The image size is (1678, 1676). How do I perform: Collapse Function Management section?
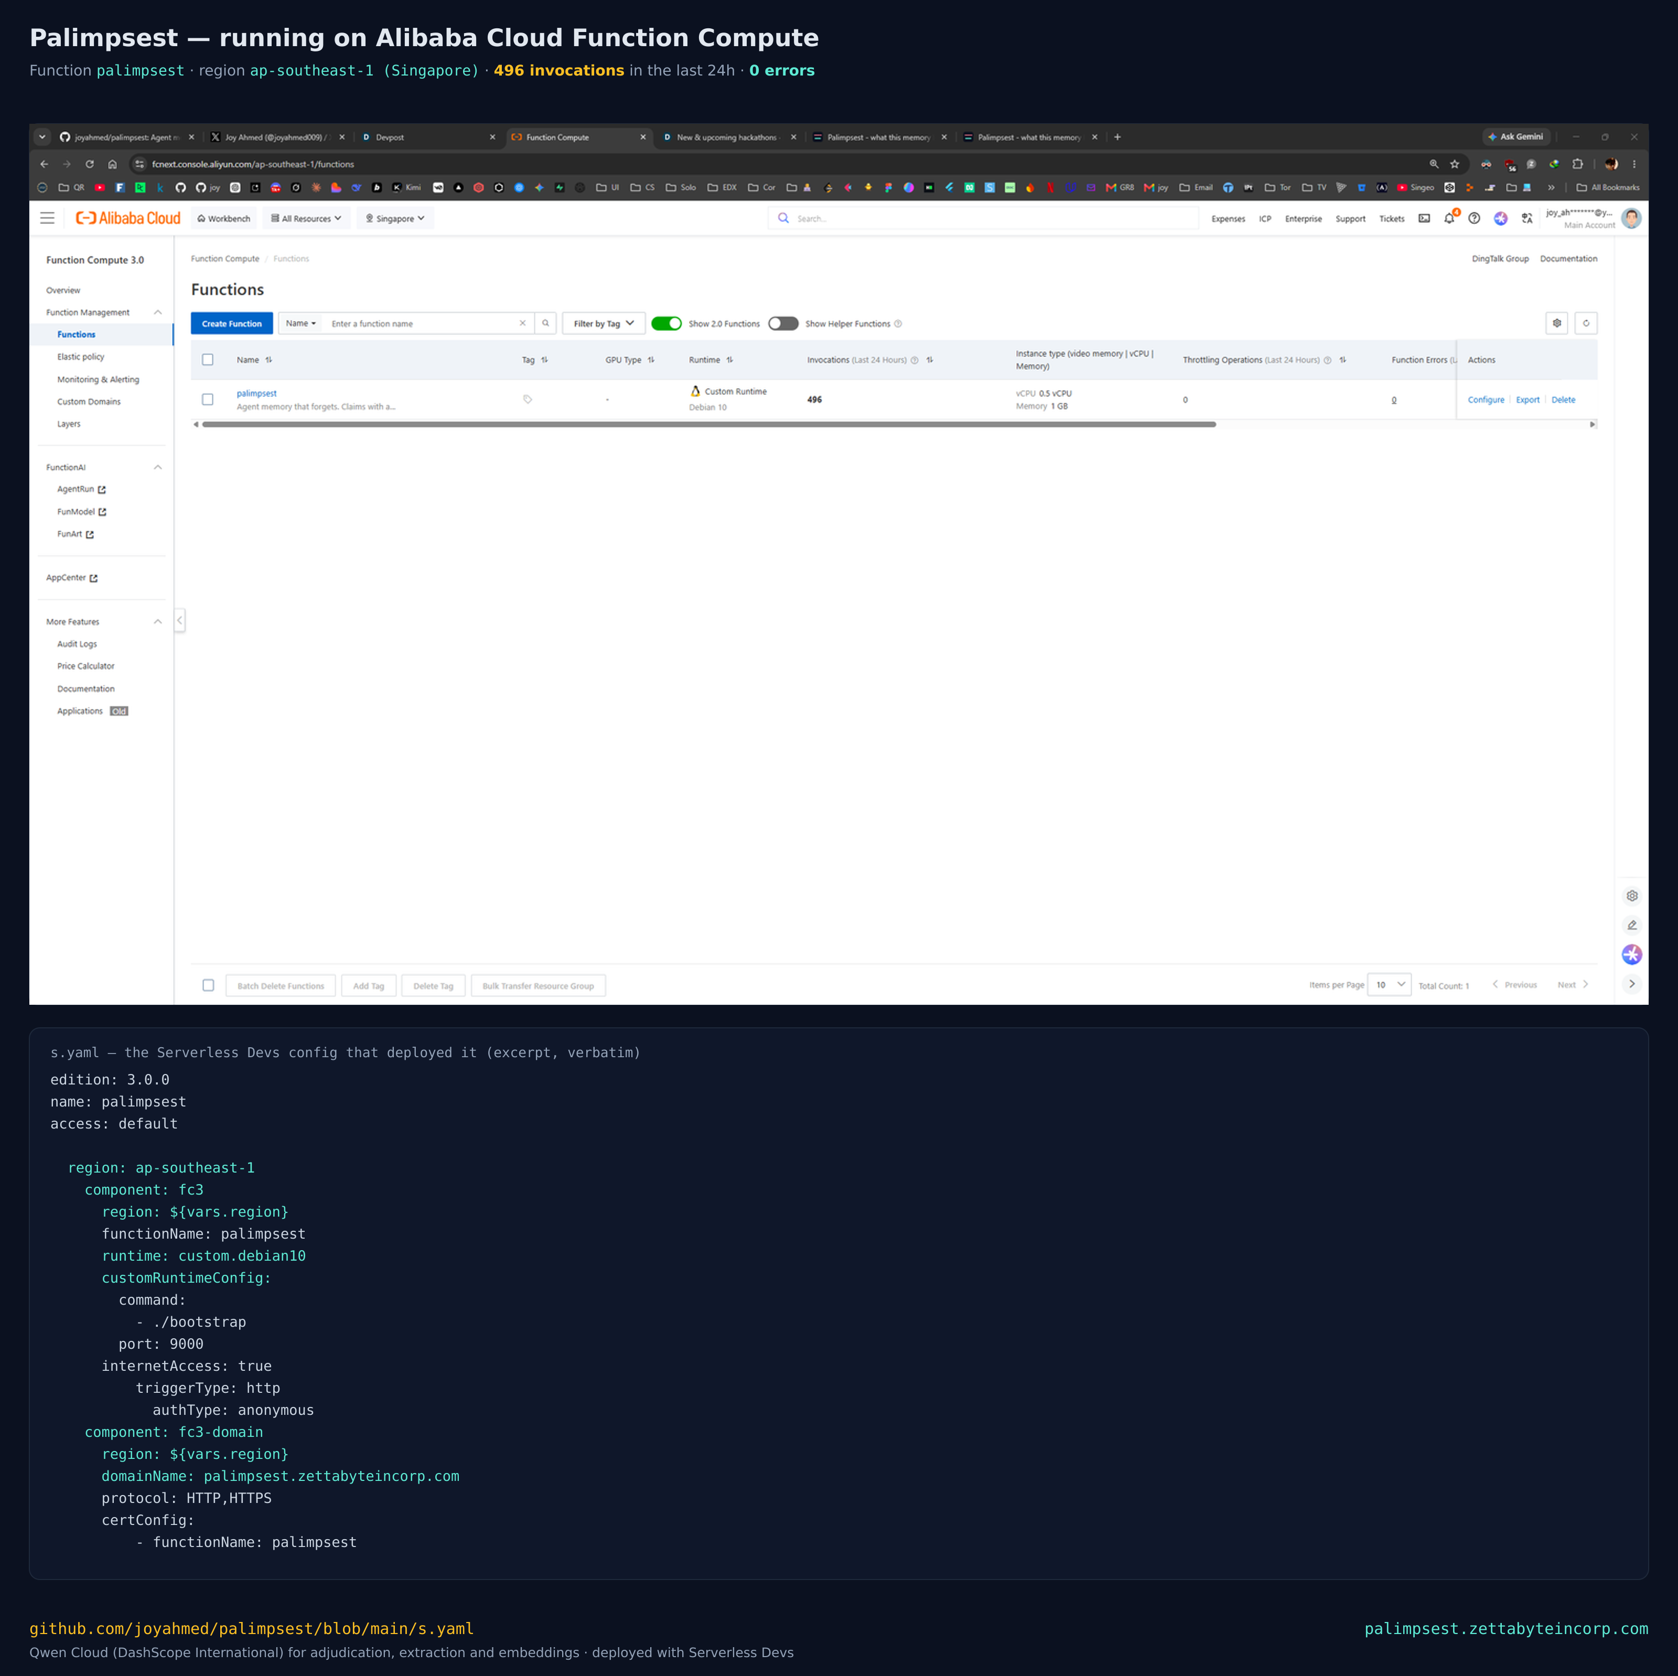coord(157,311)
